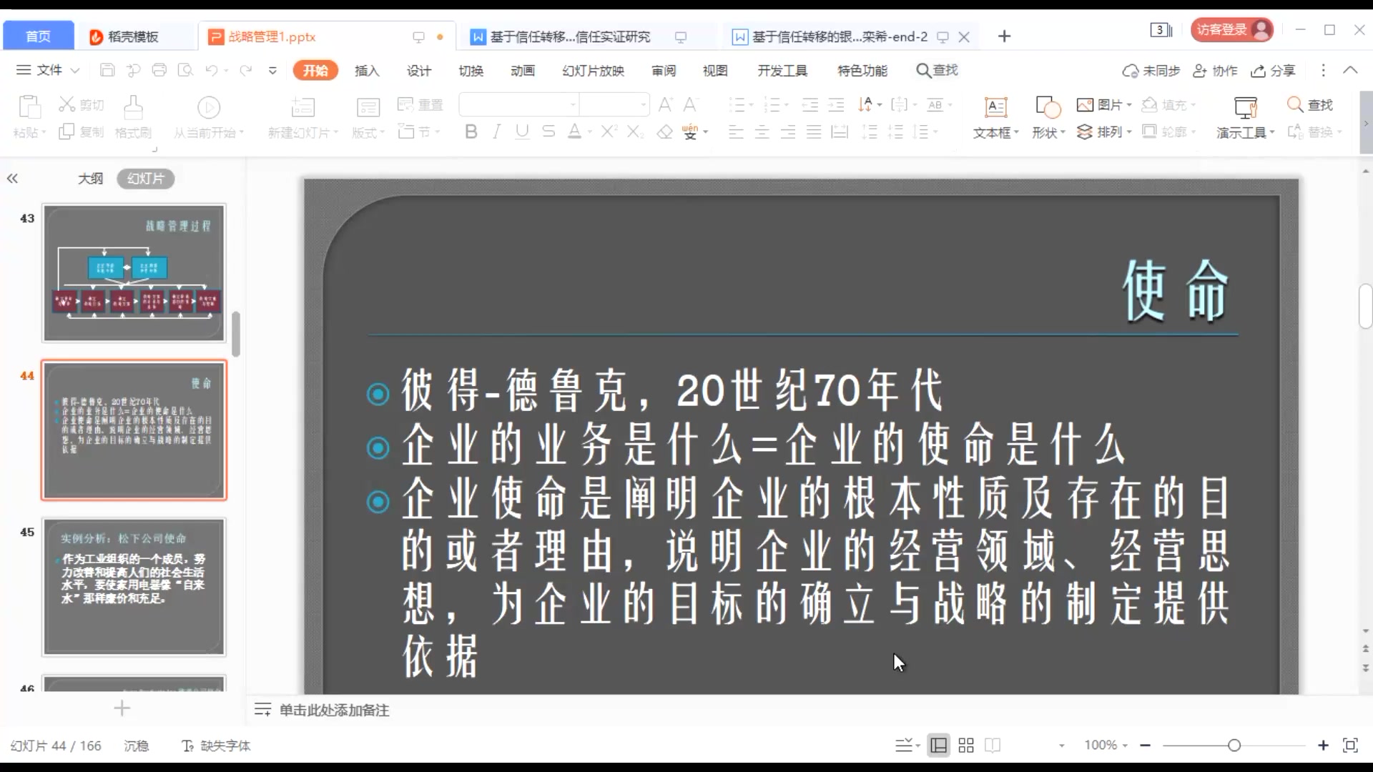
Task: Expand the 文件 menu arrow
Action: pyautogui.click(x=75, y=70)
